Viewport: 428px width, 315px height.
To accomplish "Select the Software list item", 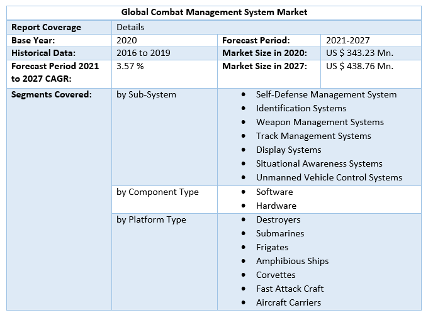I will click(274, 192).
